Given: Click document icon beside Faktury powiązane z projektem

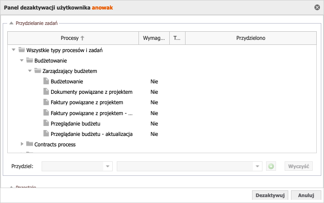Looking at the screenshot, I should [x=46, y=102].
